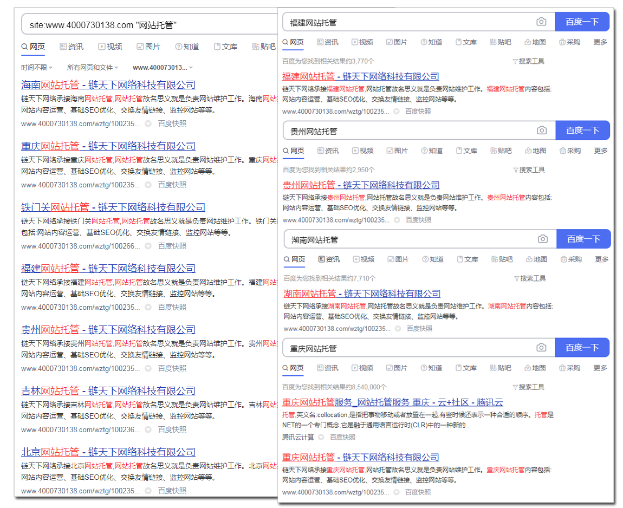The height and width of the screenshot is (508, 623).
Task: Click the round badge icon after the 铁门关网站托管 result URL
Action: coord(148,246)
